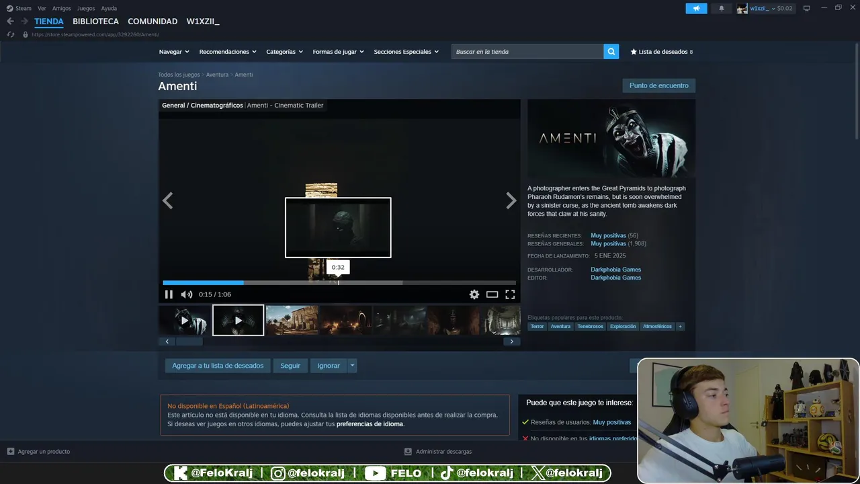
Task: Type in the Buscar en la tienda field
Action: point(527,52)
